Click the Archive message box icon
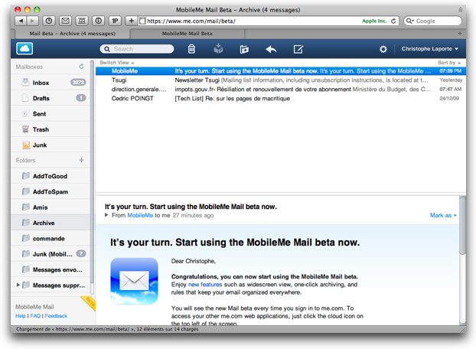This screenshot has width=476, height=349. (x=218, y=48)
